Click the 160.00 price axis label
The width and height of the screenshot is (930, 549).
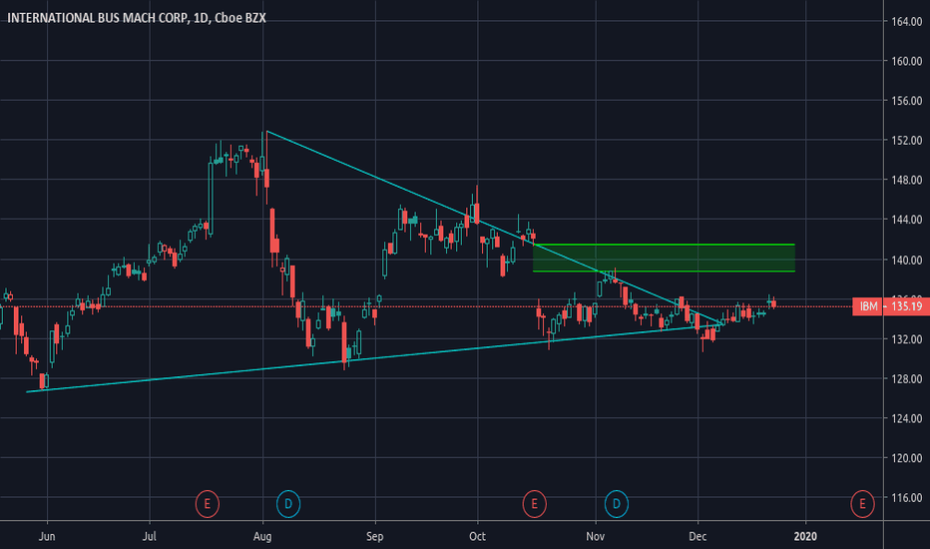pyautogui.click(x=907, y=61)
